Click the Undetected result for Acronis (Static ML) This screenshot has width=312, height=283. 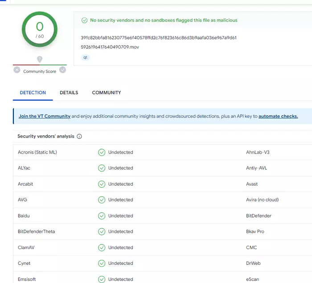121,152
